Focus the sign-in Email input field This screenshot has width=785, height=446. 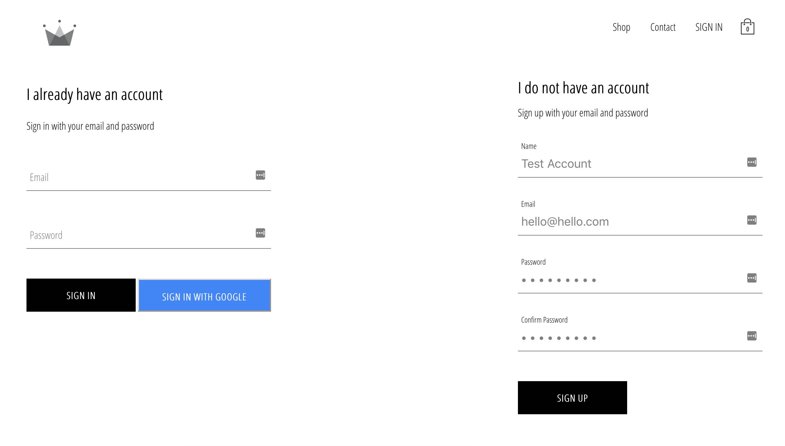pyautogui.click(x=139, y=178)
